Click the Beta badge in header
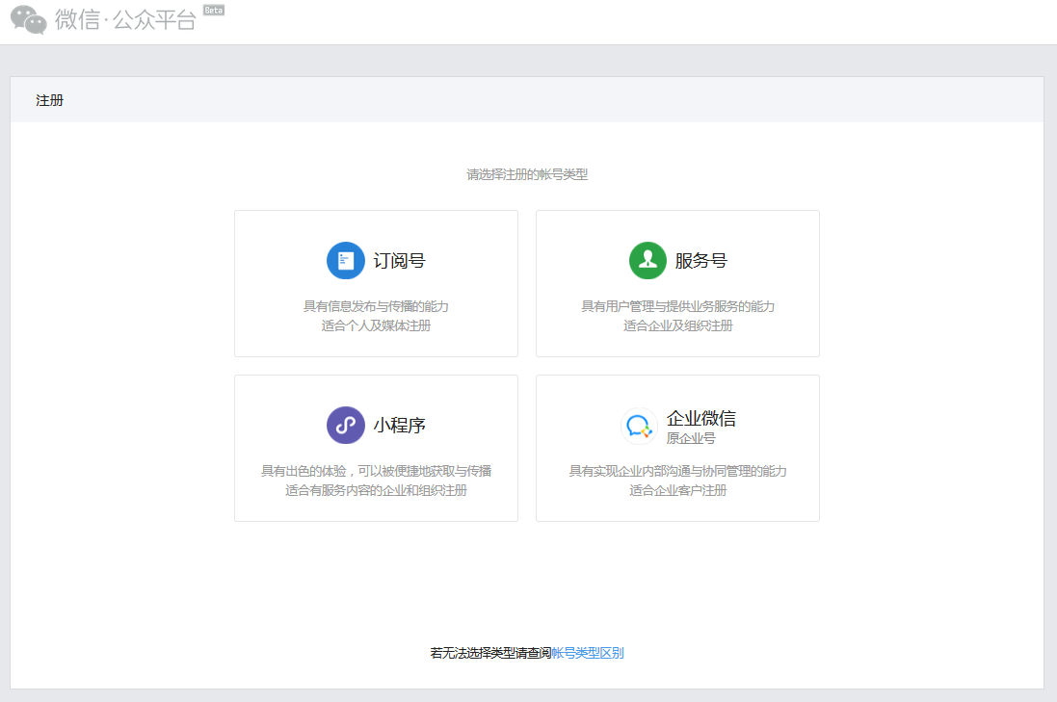The width and height of the screenshot is (1057, 702). click(x=214, y=10)
